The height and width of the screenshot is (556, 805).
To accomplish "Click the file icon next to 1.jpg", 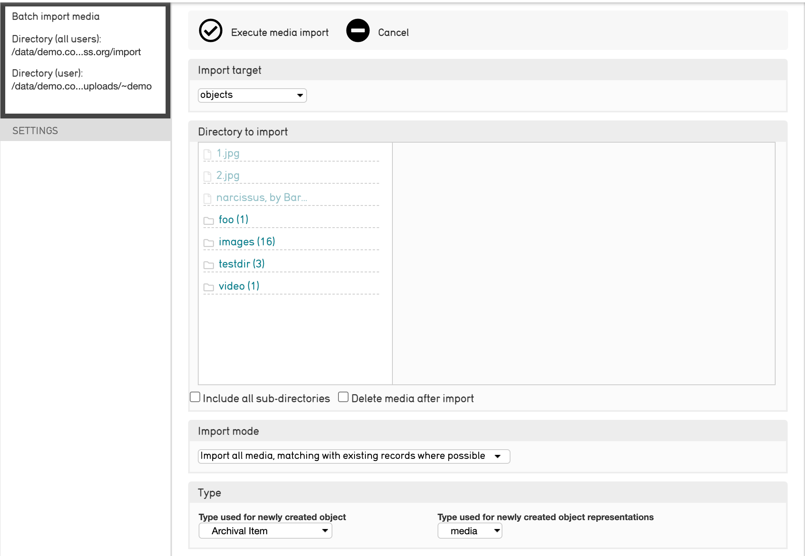I will pos(207,154).
